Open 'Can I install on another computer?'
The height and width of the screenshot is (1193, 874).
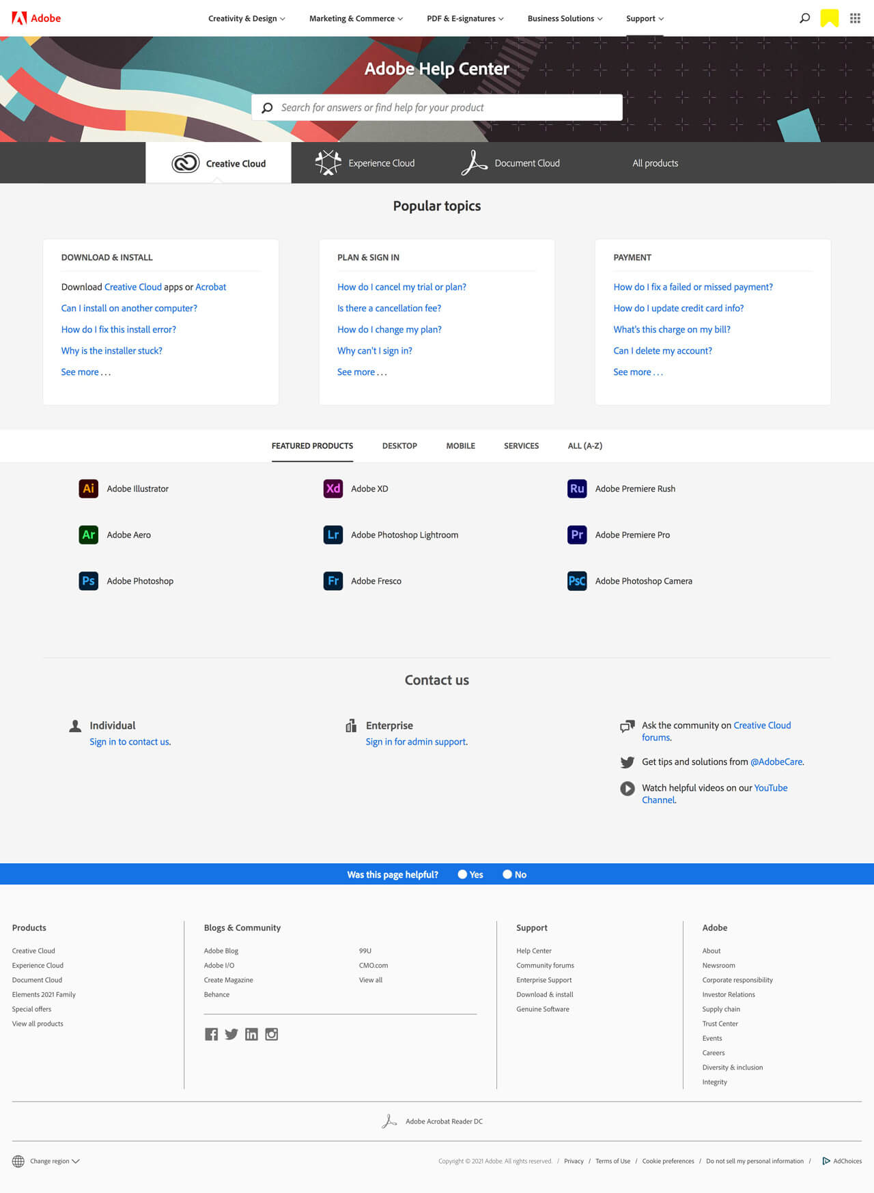tap(129, 308)
